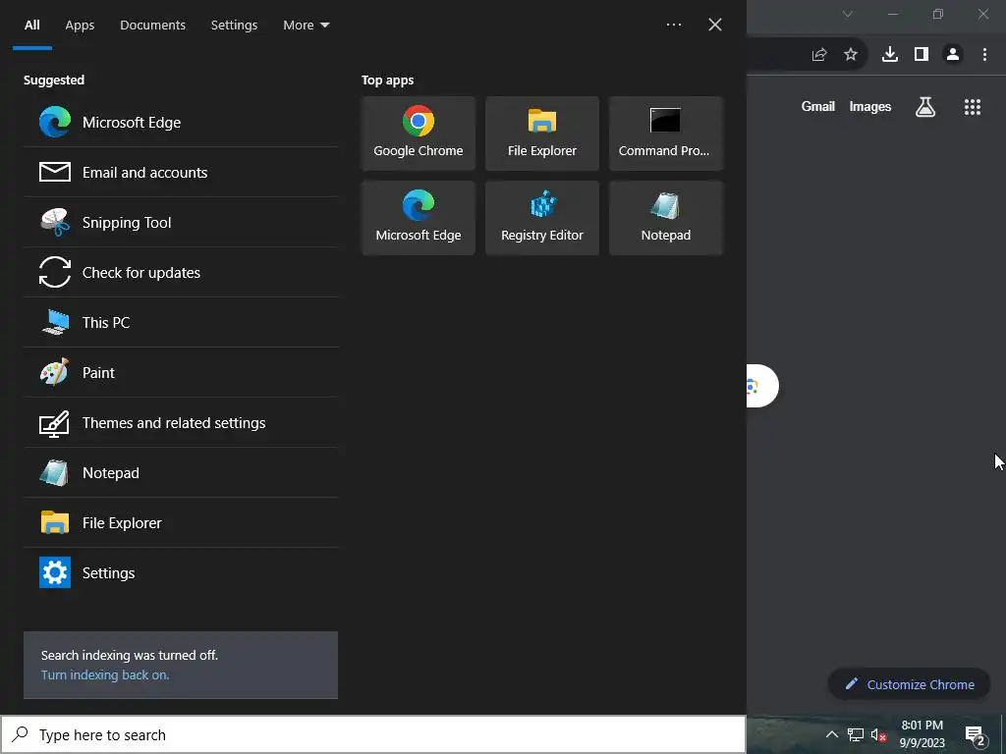Open Chrome three-dot menu

[x=984, y=55]
